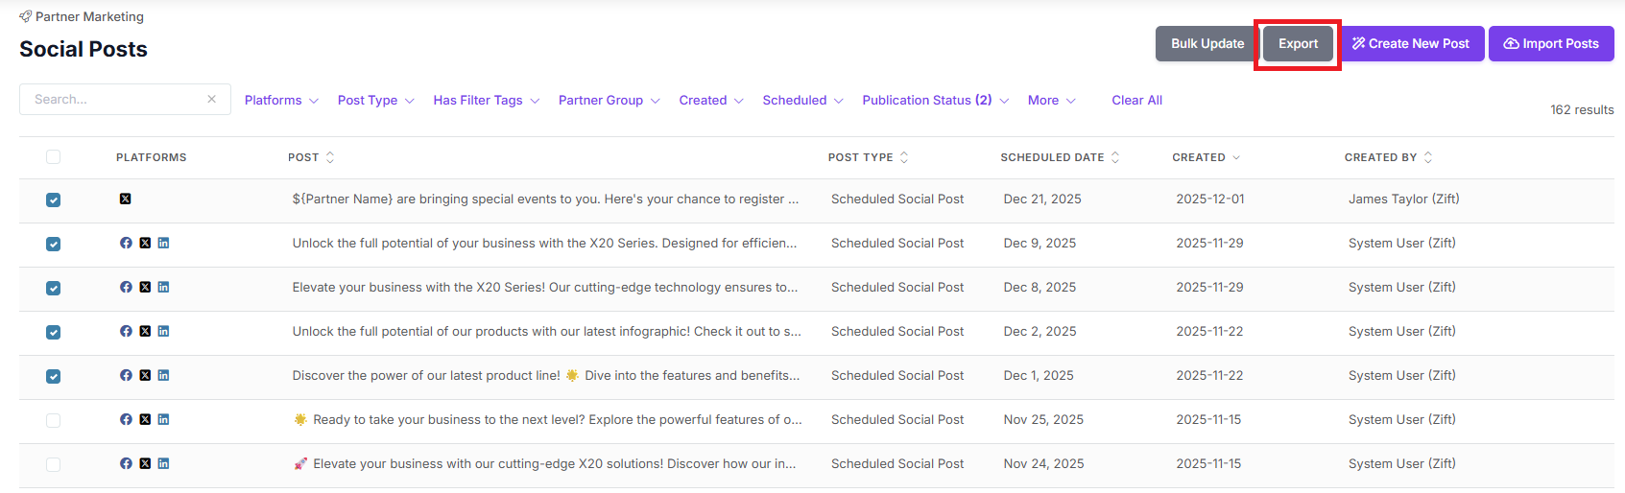This screenshot has width=1625, height=493.
Task: Click the Import Posts button
Action: tap(1551, 43)
